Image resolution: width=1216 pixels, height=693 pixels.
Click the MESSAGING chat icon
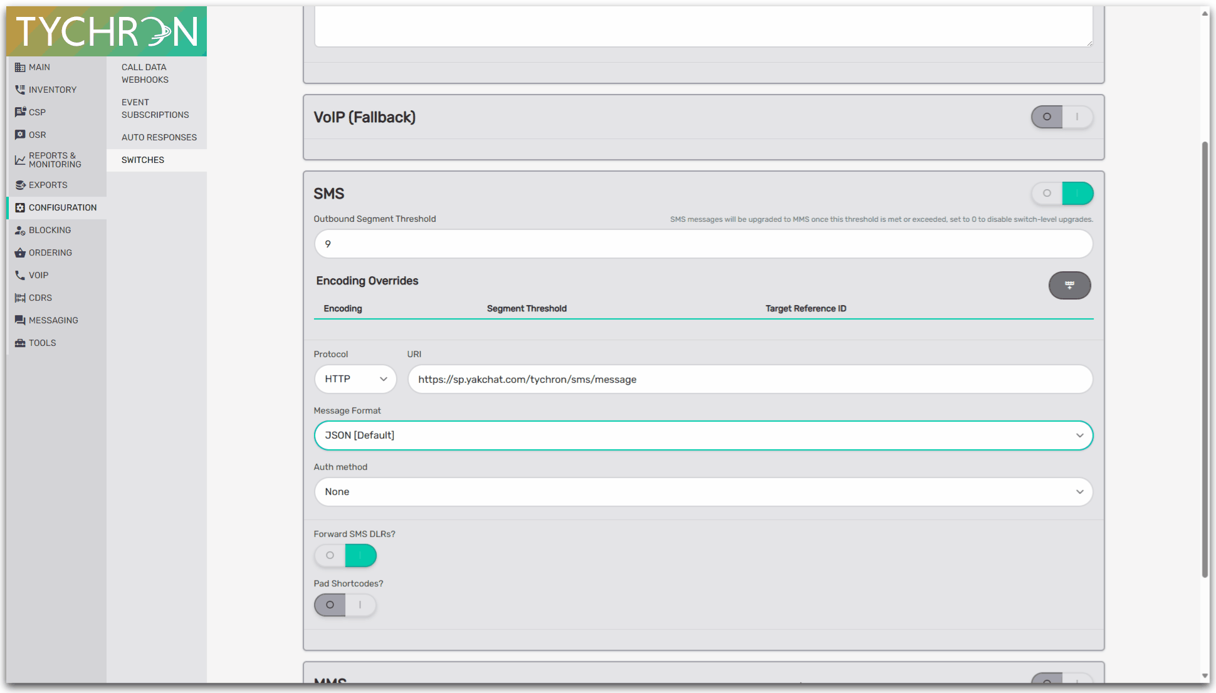tap(20, 320)
